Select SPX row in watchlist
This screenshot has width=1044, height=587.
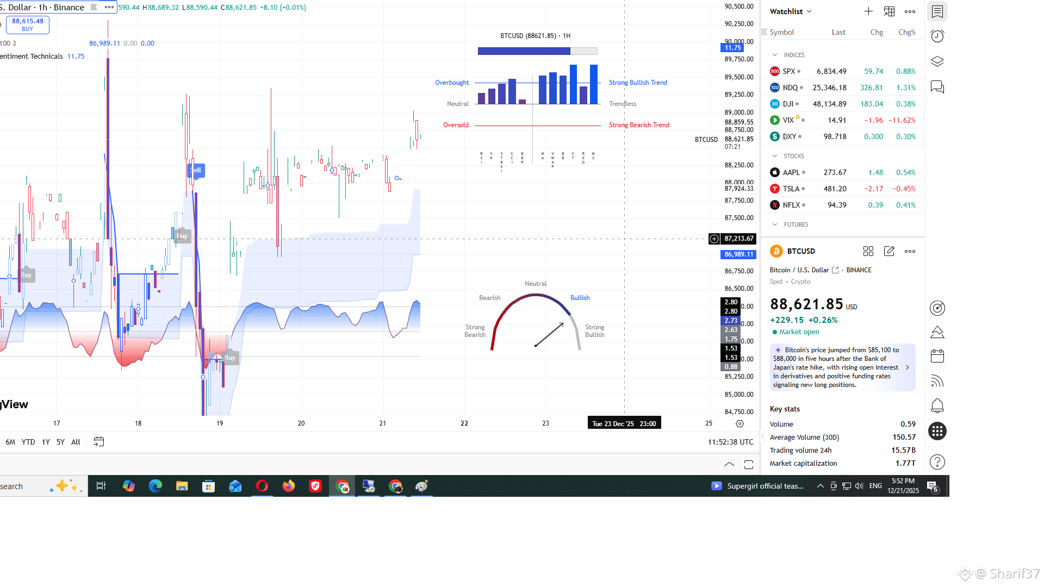click(x=842, y=71)
